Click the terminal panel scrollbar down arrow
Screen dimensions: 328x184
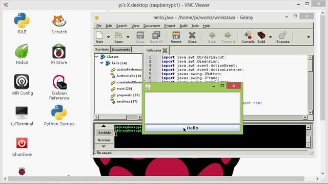point(309,145)
